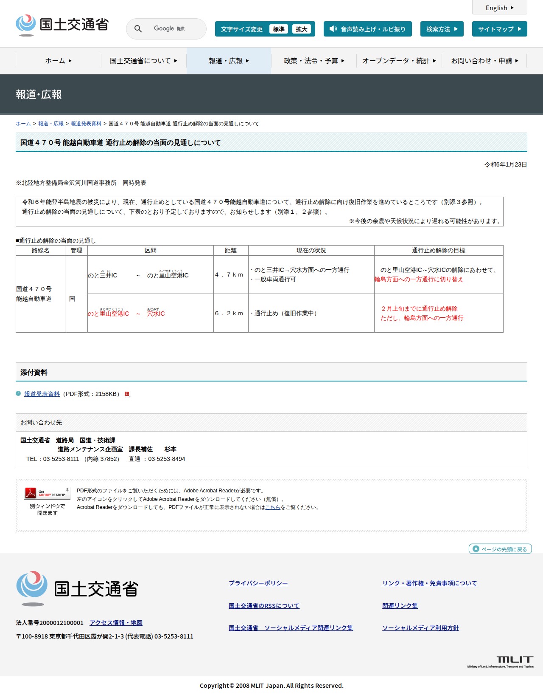Open 音声読み上げ・ルビ振り

(x=368, y=29)
